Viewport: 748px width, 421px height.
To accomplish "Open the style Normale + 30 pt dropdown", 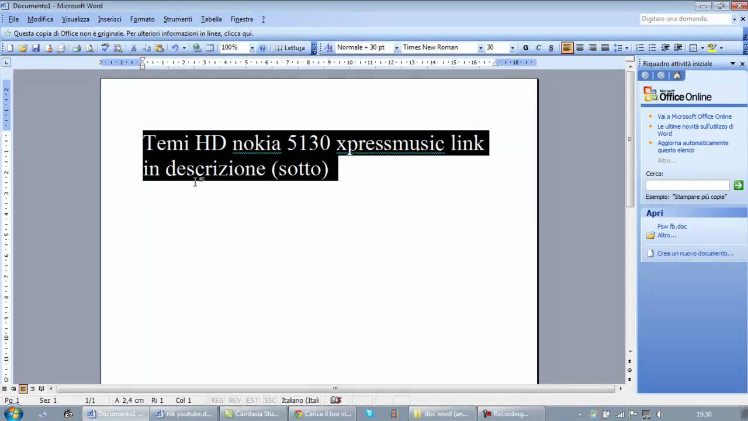I will (x=396, y=48).
